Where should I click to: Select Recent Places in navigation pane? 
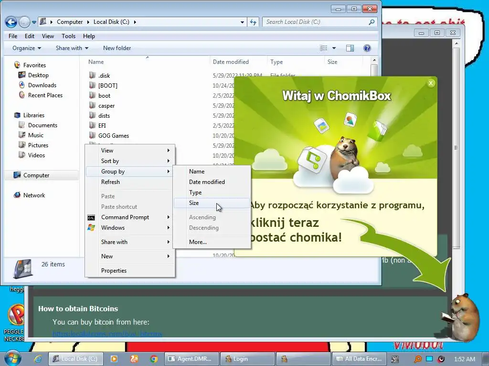pyautogui.click(x=45, y=95)
